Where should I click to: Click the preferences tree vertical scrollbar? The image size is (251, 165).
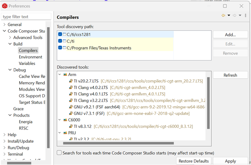[x=48, y=88]
